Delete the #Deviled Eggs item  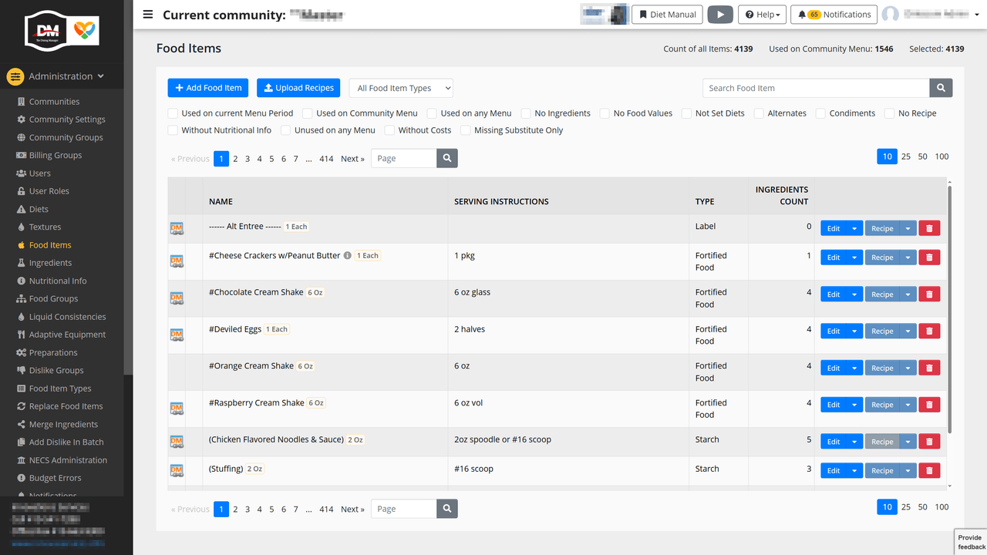click(929, 331)
